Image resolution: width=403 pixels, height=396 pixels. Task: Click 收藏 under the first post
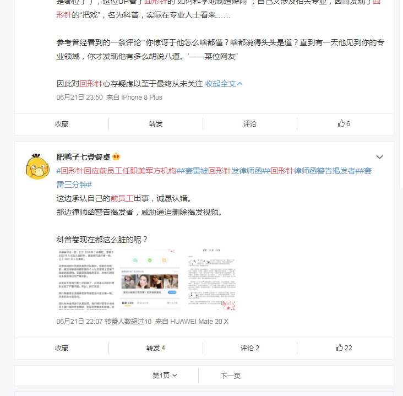[62, 124]
